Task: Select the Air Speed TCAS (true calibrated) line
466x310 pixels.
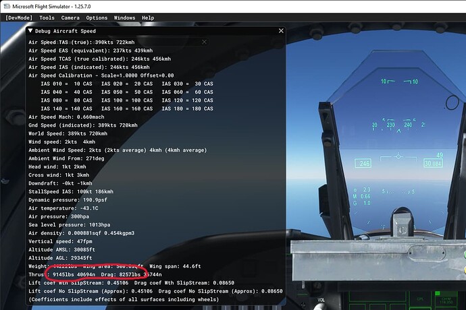Action: tap(99, 59)
